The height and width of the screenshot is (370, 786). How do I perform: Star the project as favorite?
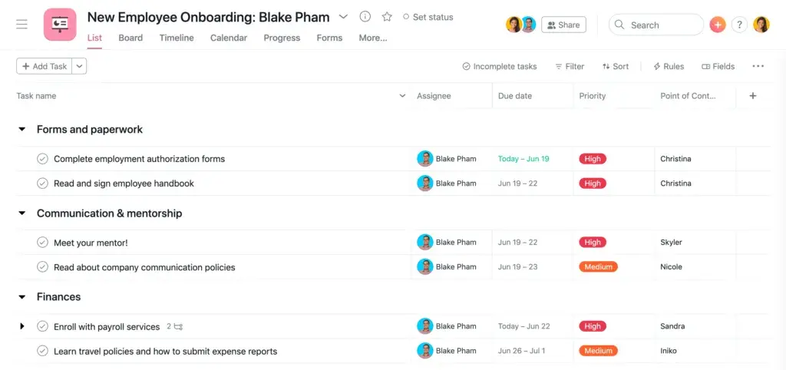[x=387, y=17]
